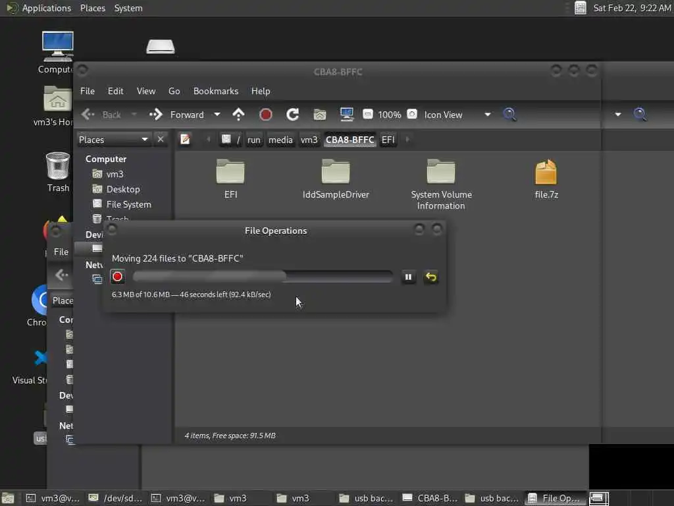Open the Help menu

point(261,91)
